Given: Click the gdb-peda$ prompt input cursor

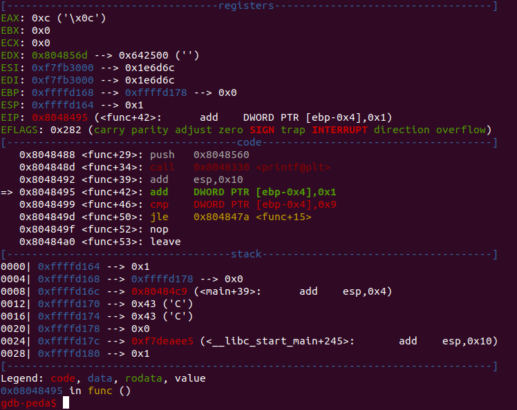Looking at the screenshot, I should pyautogui.click(x=66, y=403).
